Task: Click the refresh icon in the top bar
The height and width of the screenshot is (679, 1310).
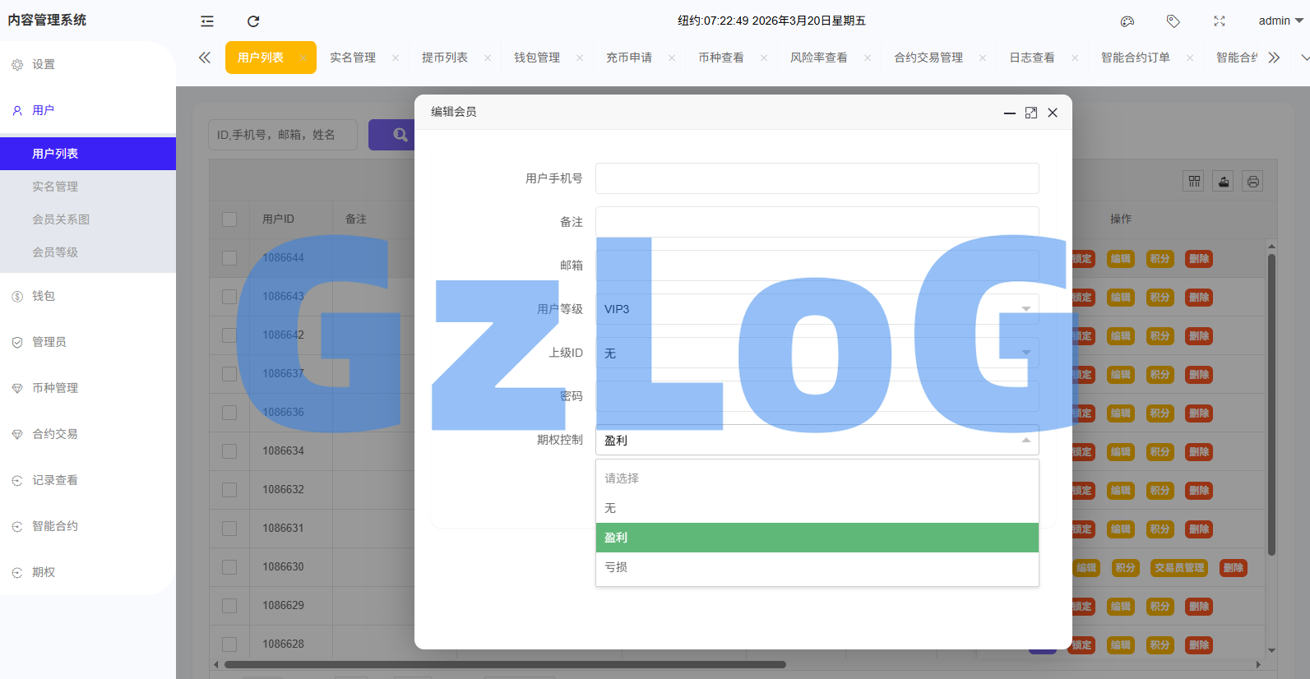Action: coord(253,21)
